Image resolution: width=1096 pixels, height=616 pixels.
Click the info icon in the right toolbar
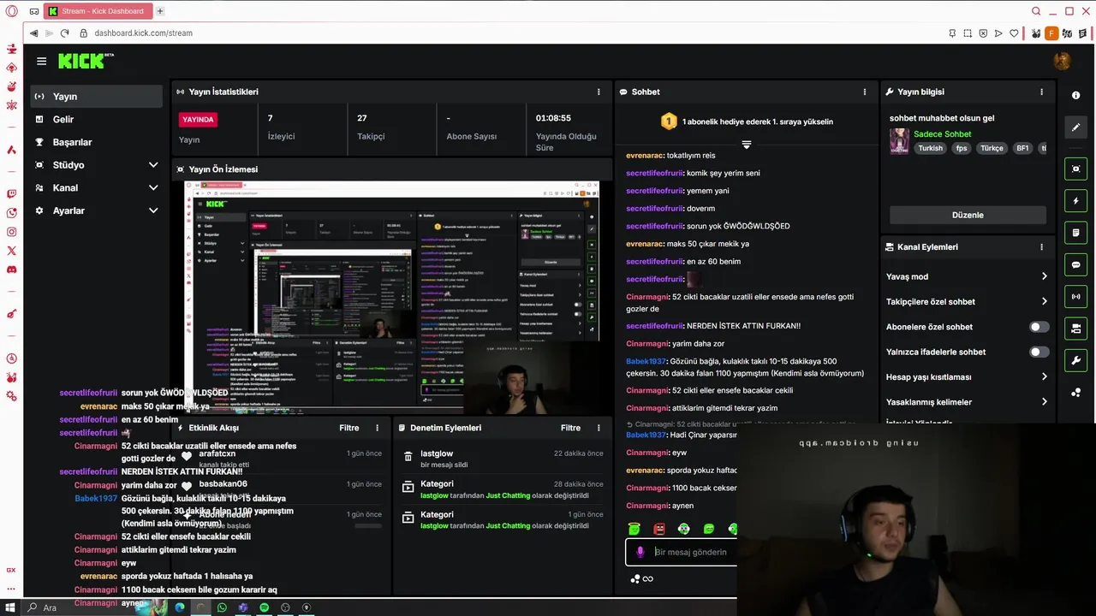[x=1076, y=95]
